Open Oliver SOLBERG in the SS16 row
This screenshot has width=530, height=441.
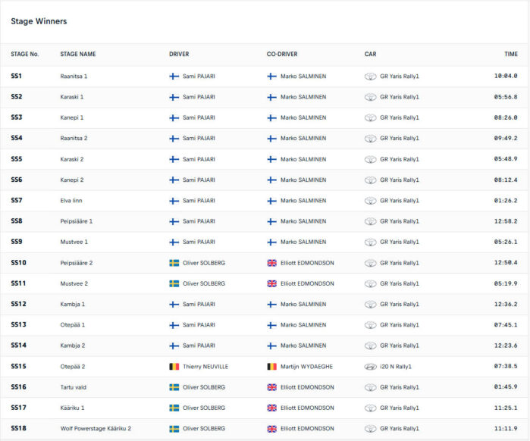[x=204, y=387]
